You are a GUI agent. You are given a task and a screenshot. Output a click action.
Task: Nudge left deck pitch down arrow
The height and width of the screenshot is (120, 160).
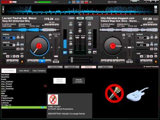(x=54, y=62)
